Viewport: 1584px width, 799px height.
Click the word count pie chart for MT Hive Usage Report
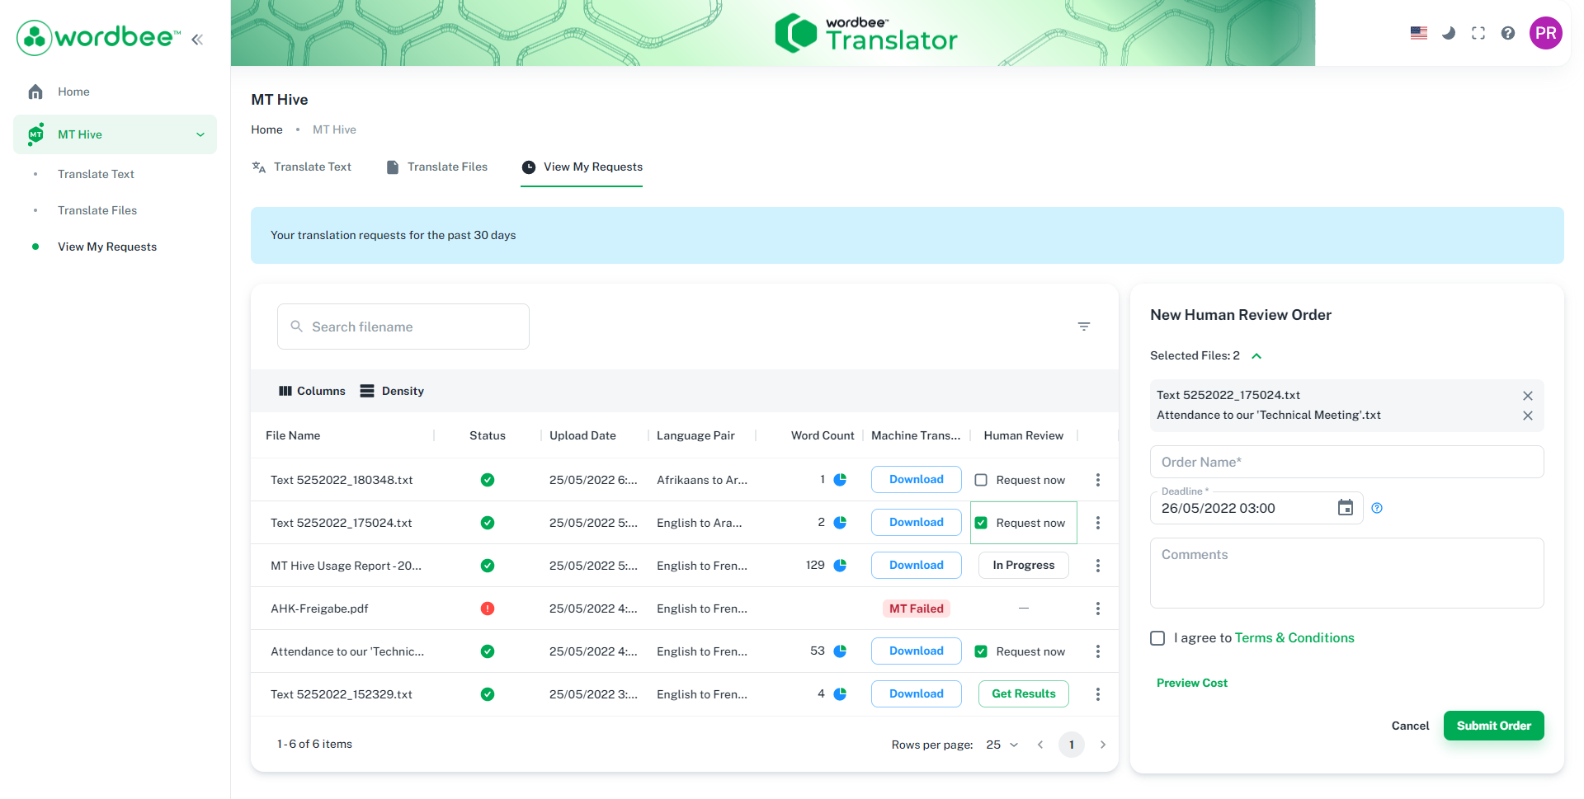tap(840, 565)
